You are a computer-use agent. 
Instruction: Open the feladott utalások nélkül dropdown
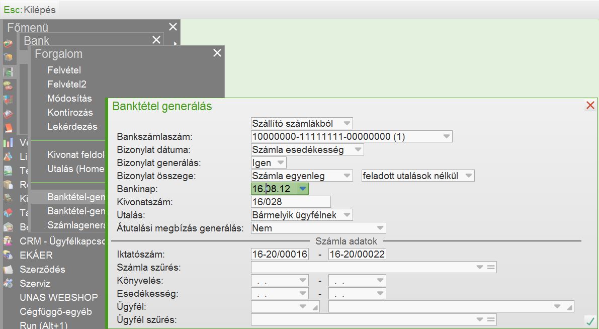469,176
